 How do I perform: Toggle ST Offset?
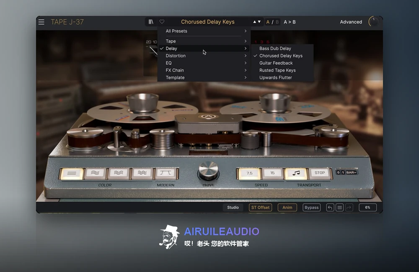coord(260,208)
